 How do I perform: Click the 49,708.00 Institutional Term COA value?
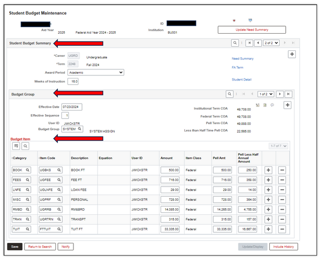(244, 109)
